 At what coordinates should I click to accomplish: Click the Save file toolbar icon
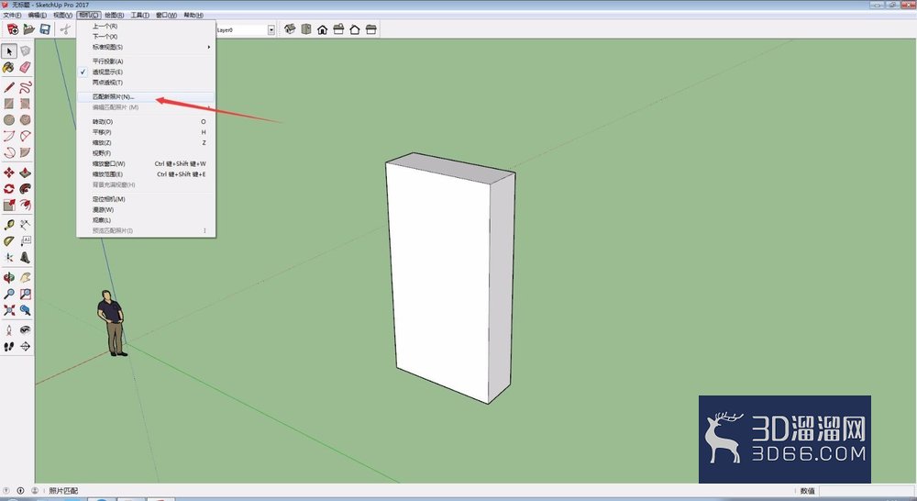(x=45, y=29)
